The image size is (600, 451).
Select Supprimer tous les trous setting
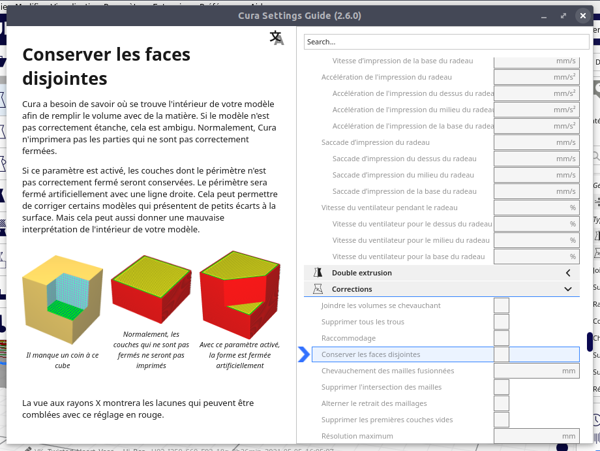(x=363, y=322)
